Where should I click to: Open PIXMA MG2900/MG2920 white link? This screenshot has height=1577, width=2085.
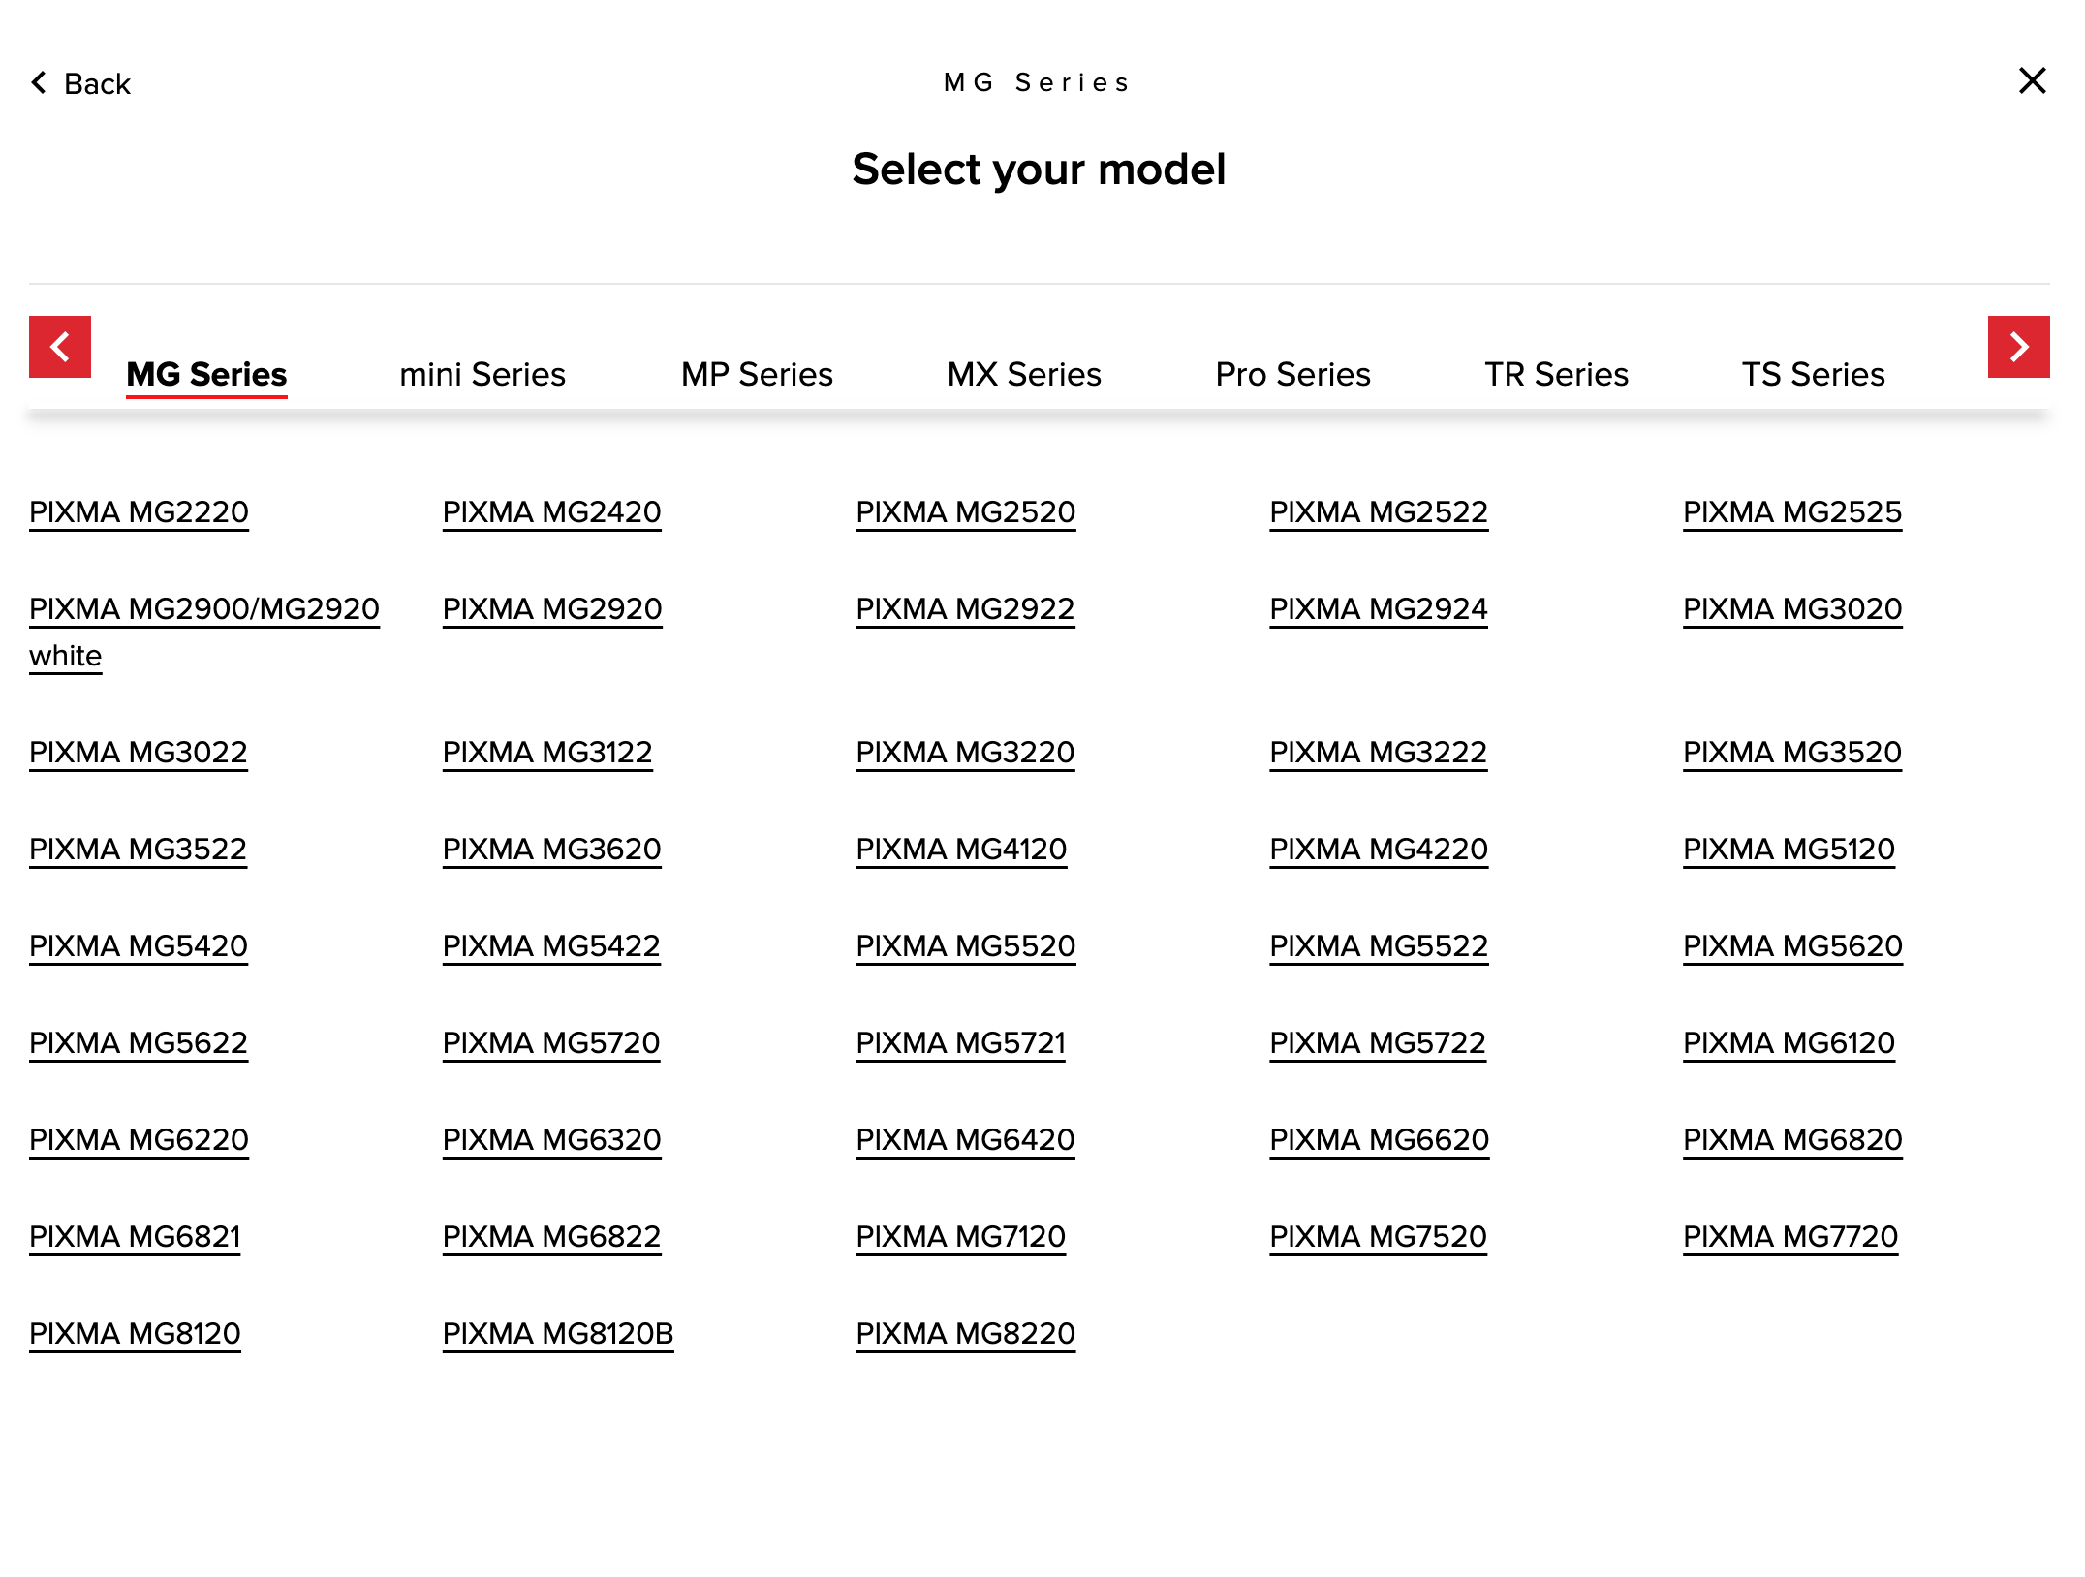(x=203, y=608)
